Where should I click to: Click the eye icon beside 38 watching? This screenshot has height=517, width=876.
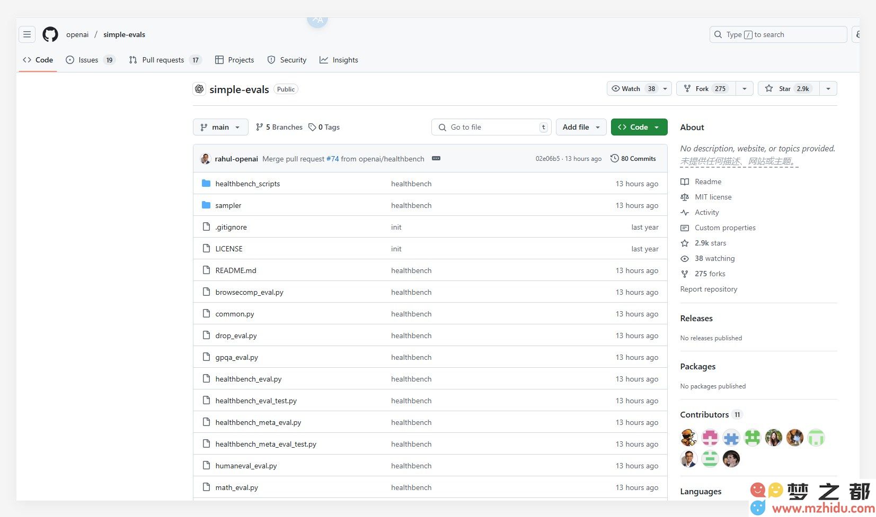coord(685,258)
